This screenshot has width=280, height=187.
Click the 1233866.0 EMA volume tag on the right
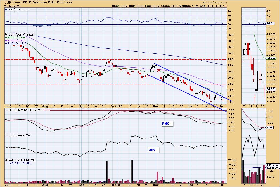click(273, 167)
